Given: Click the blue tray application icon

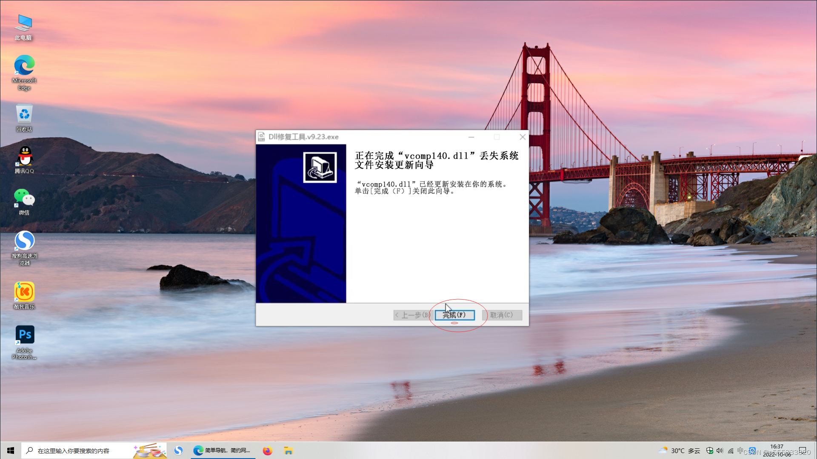Looking at the screenshot, I should [752, 450].
